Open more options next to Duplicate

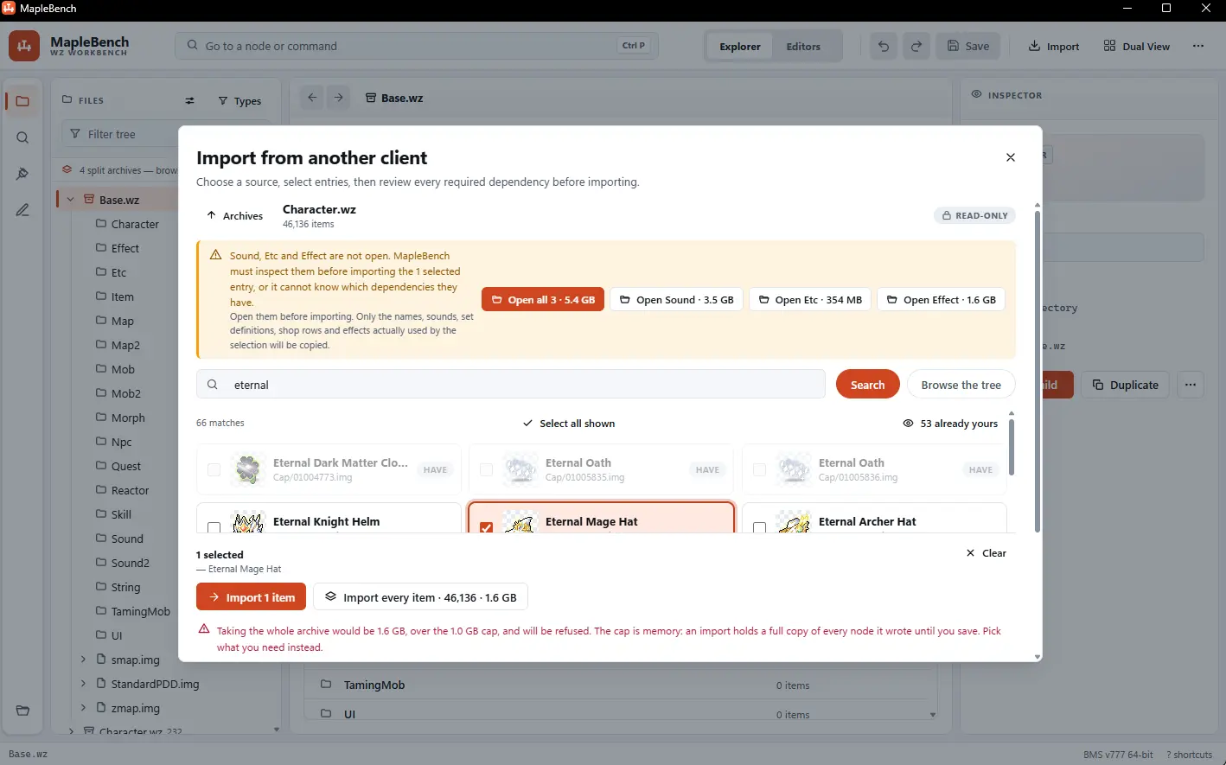pos(1191,385)
